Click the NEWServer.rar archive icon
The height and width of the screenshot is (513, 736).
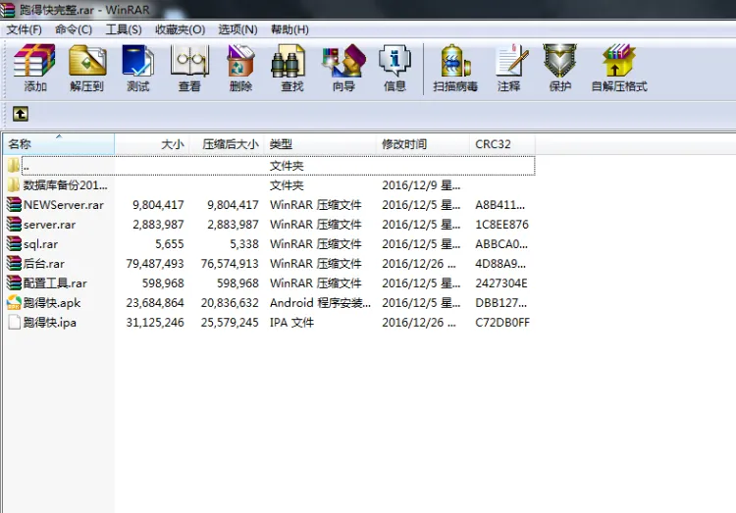[x=14, y=205]
